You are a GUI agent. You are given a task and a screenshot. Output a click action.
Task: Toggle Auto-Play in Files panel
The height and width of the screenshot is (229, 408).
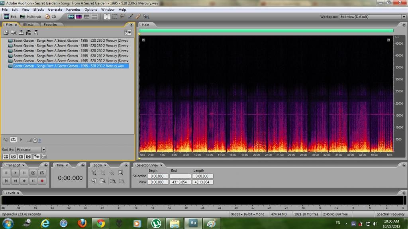(6, 140)
